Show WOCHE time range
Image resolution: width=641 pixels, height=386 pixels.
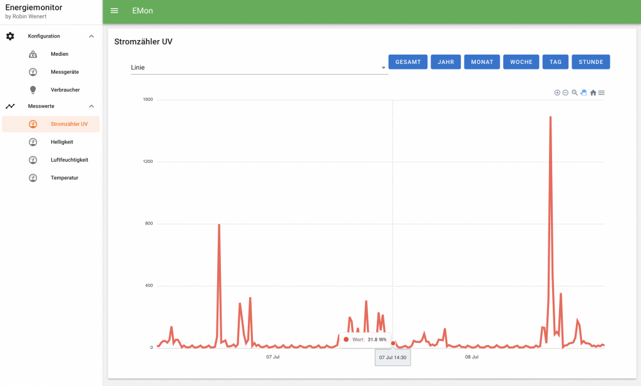coord(521,62)
